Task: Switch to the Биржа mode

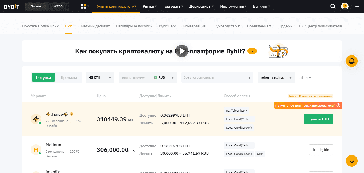Action: (36, 6)
